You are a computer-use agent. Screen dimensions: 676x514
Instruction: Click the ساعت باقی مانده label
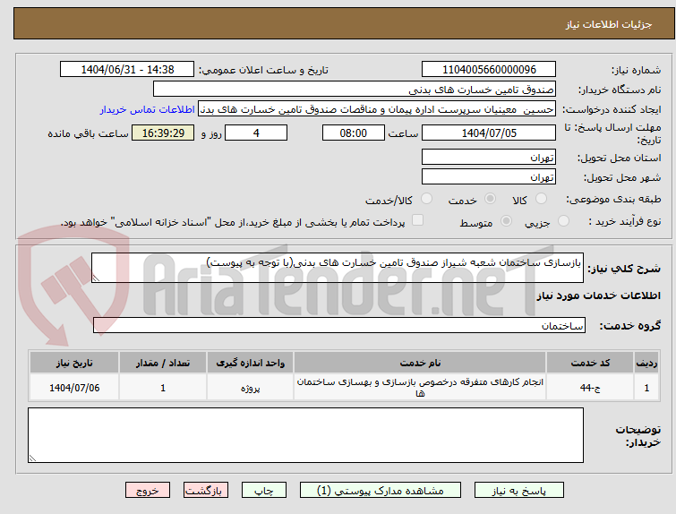tap(89, 133)
